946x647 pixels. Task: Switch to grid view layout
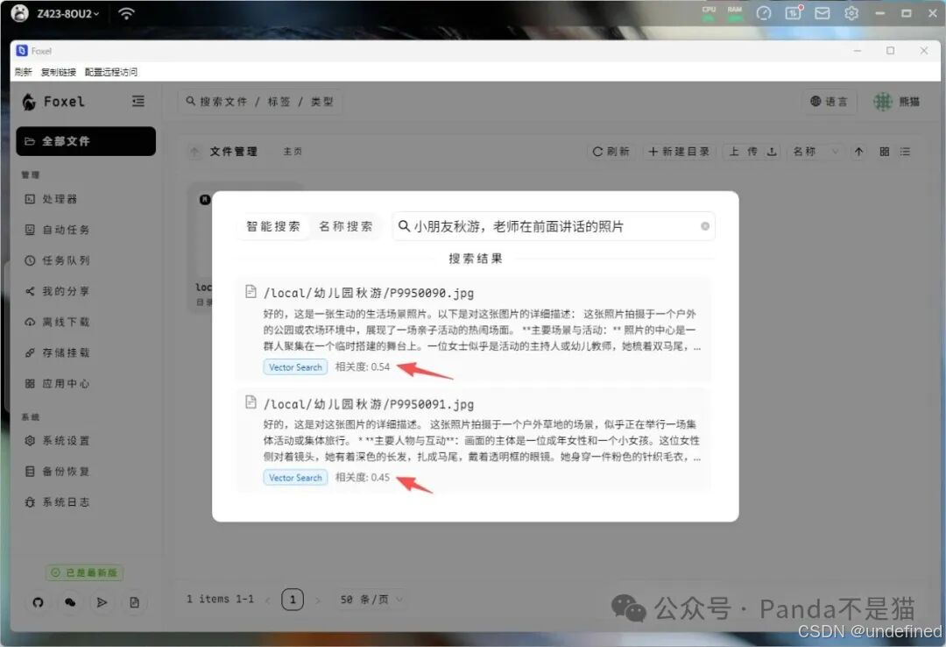point(884,152)
